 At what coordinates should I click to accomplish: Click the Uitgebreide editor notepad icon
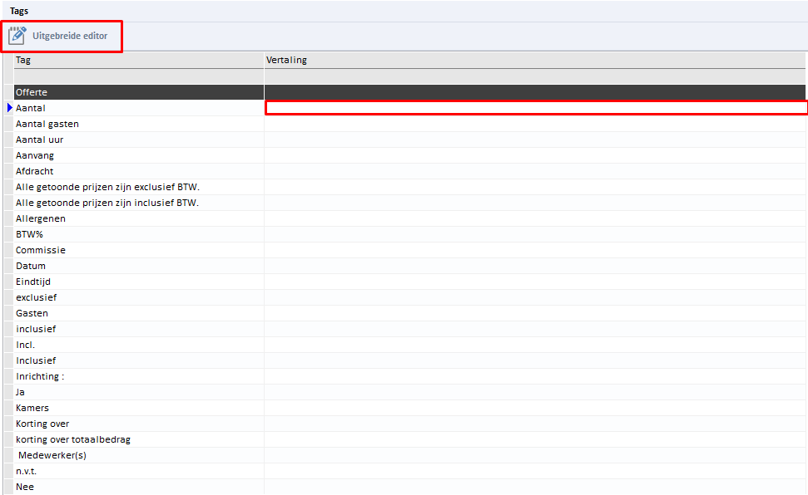point(17,36)
